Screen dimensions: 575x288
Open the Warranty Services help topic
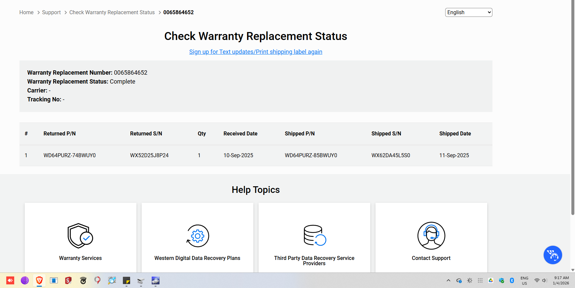point(80,258)
